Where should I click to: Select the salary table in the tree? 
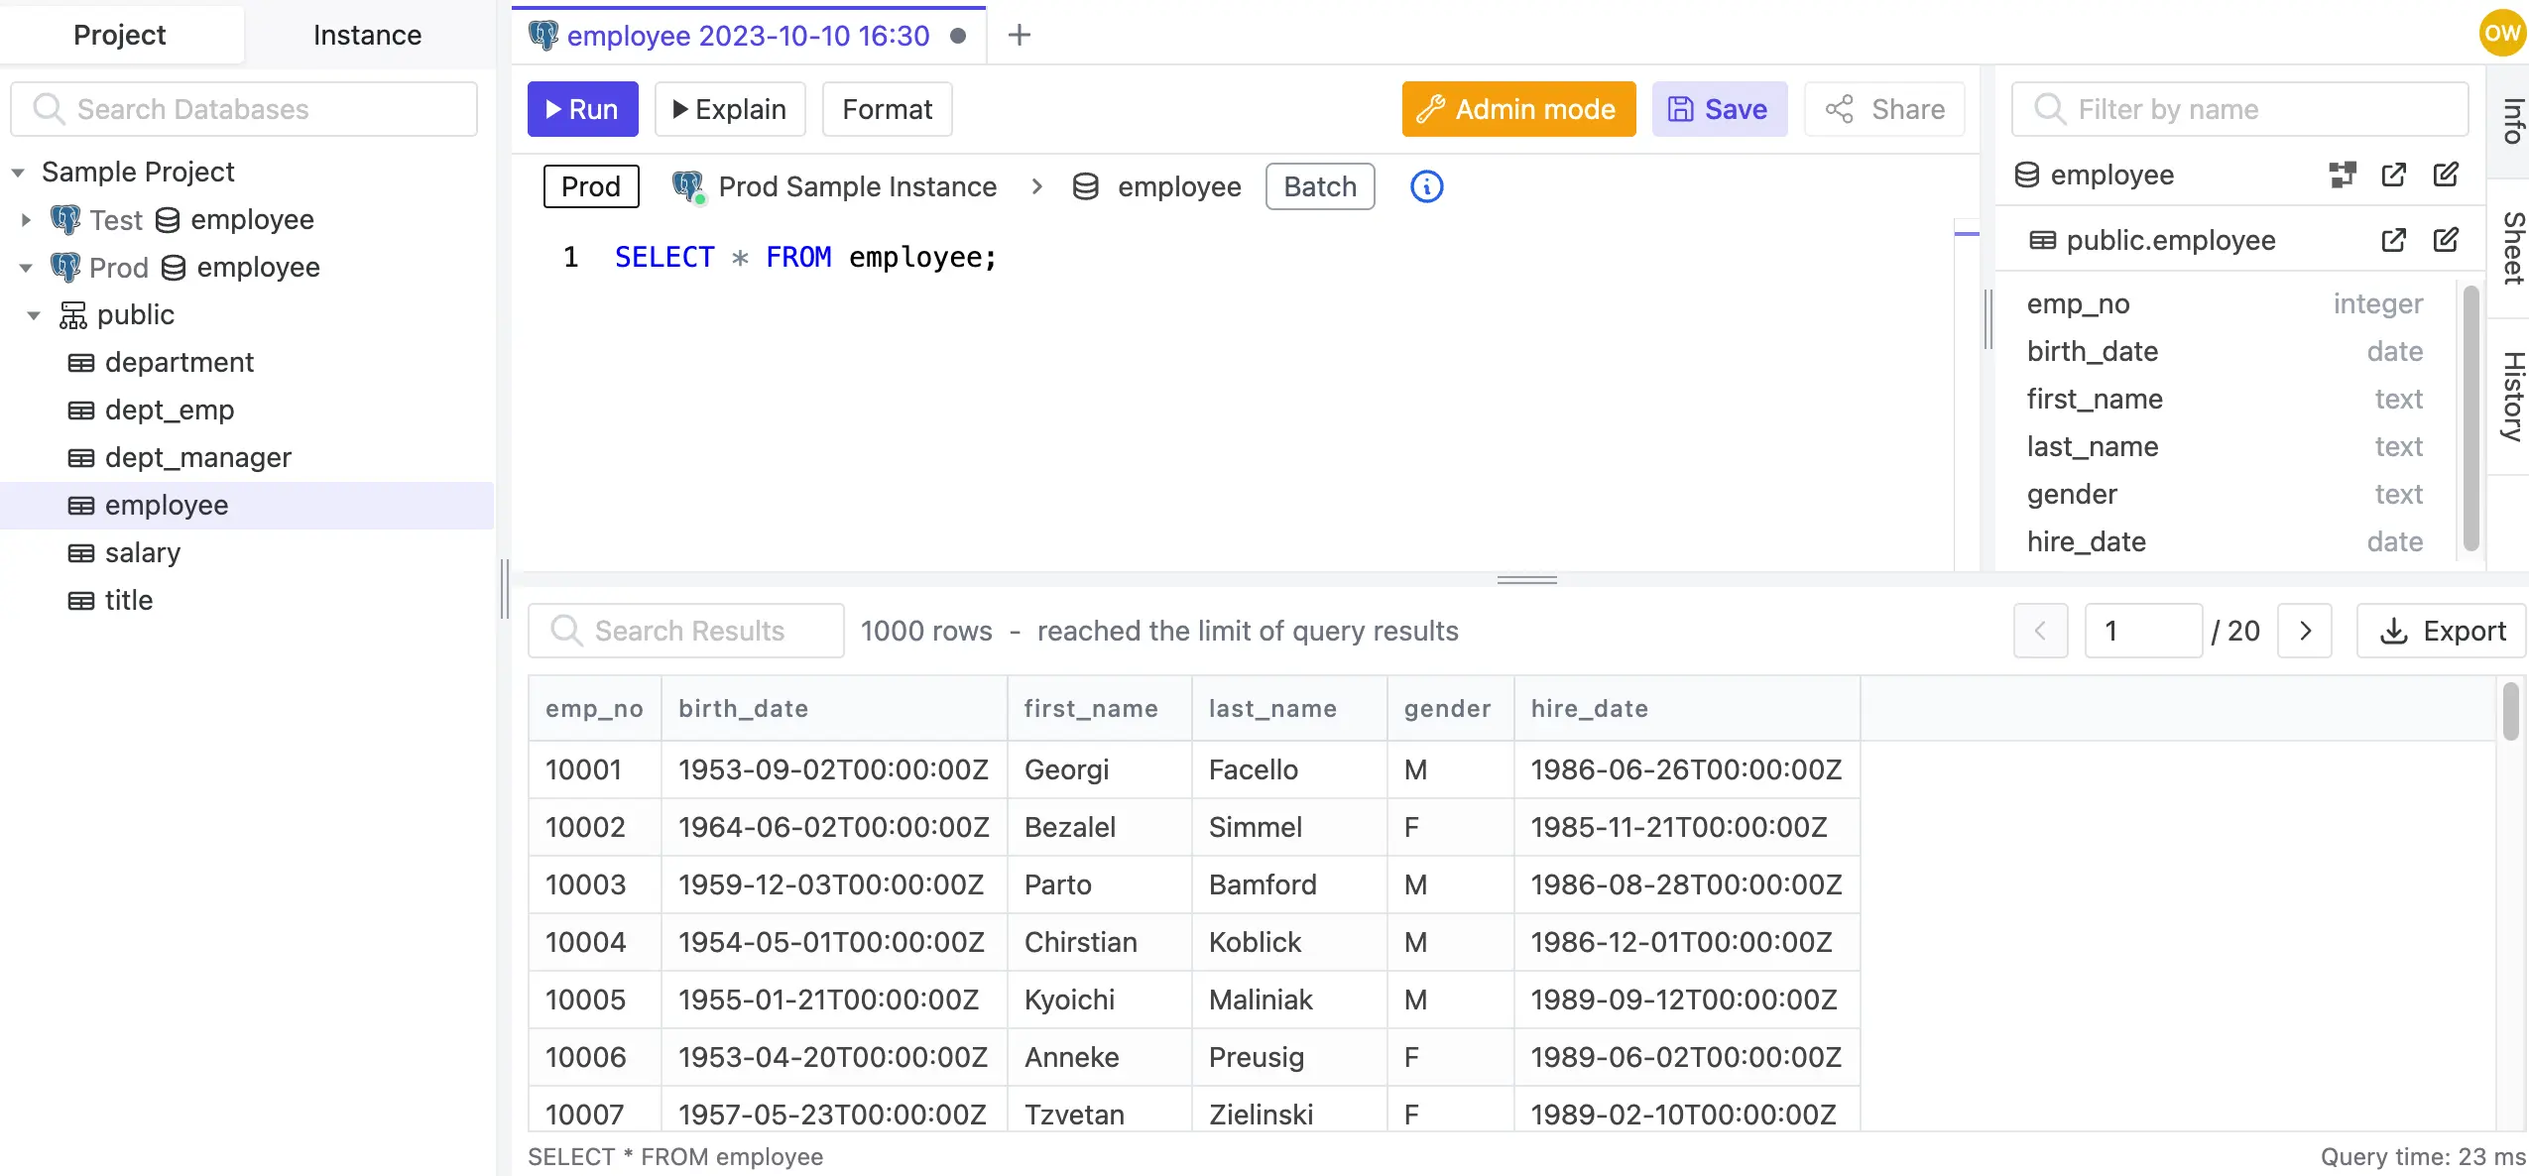(247, 553)
